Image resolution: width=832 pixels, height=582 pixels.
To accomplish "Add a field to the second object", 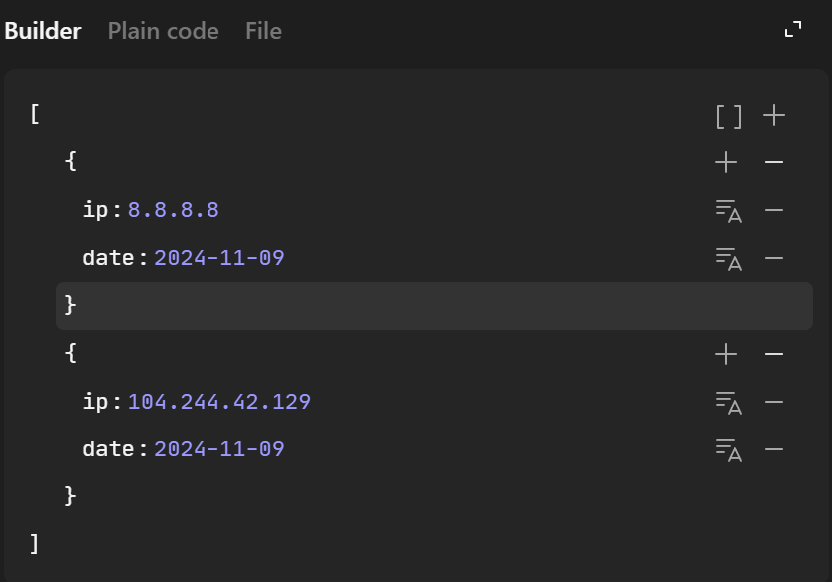I will pyautogui.click(x=726, y=354).
